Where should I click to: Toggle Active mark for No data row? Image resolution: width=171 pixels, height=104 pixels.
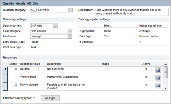tap(146, 69)
